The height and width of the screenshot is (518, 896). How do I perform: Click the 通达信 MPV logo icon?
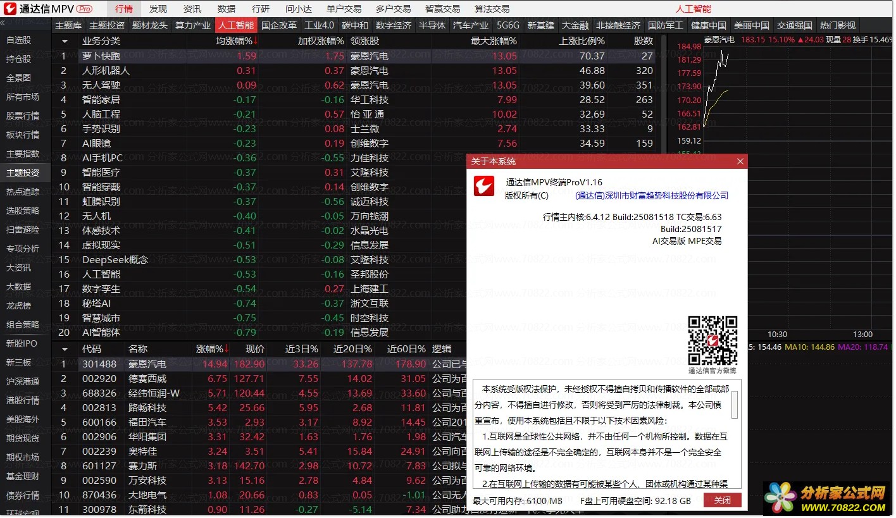(x=10, y=9)
